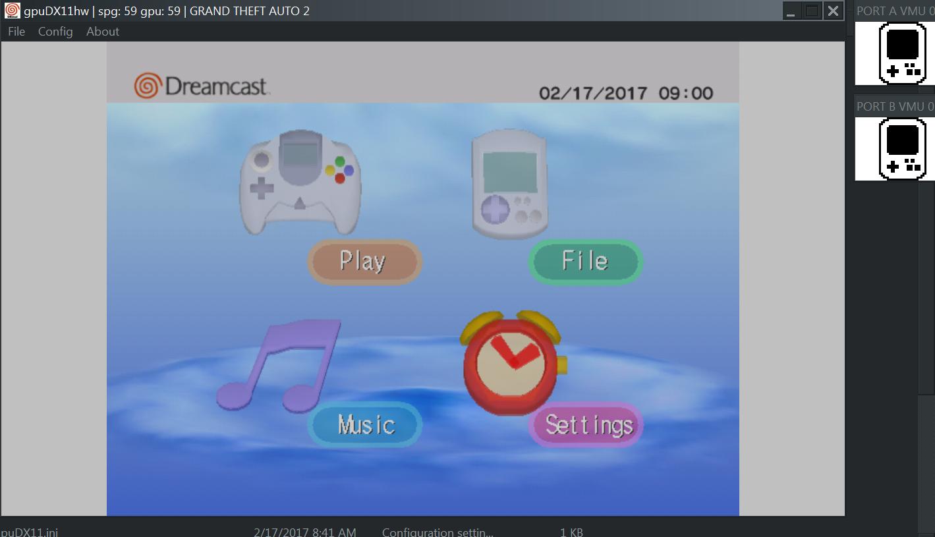The width and height of the screenshot is (935, 537).
Task: Open the About menu
Action: tap(103, 32)
